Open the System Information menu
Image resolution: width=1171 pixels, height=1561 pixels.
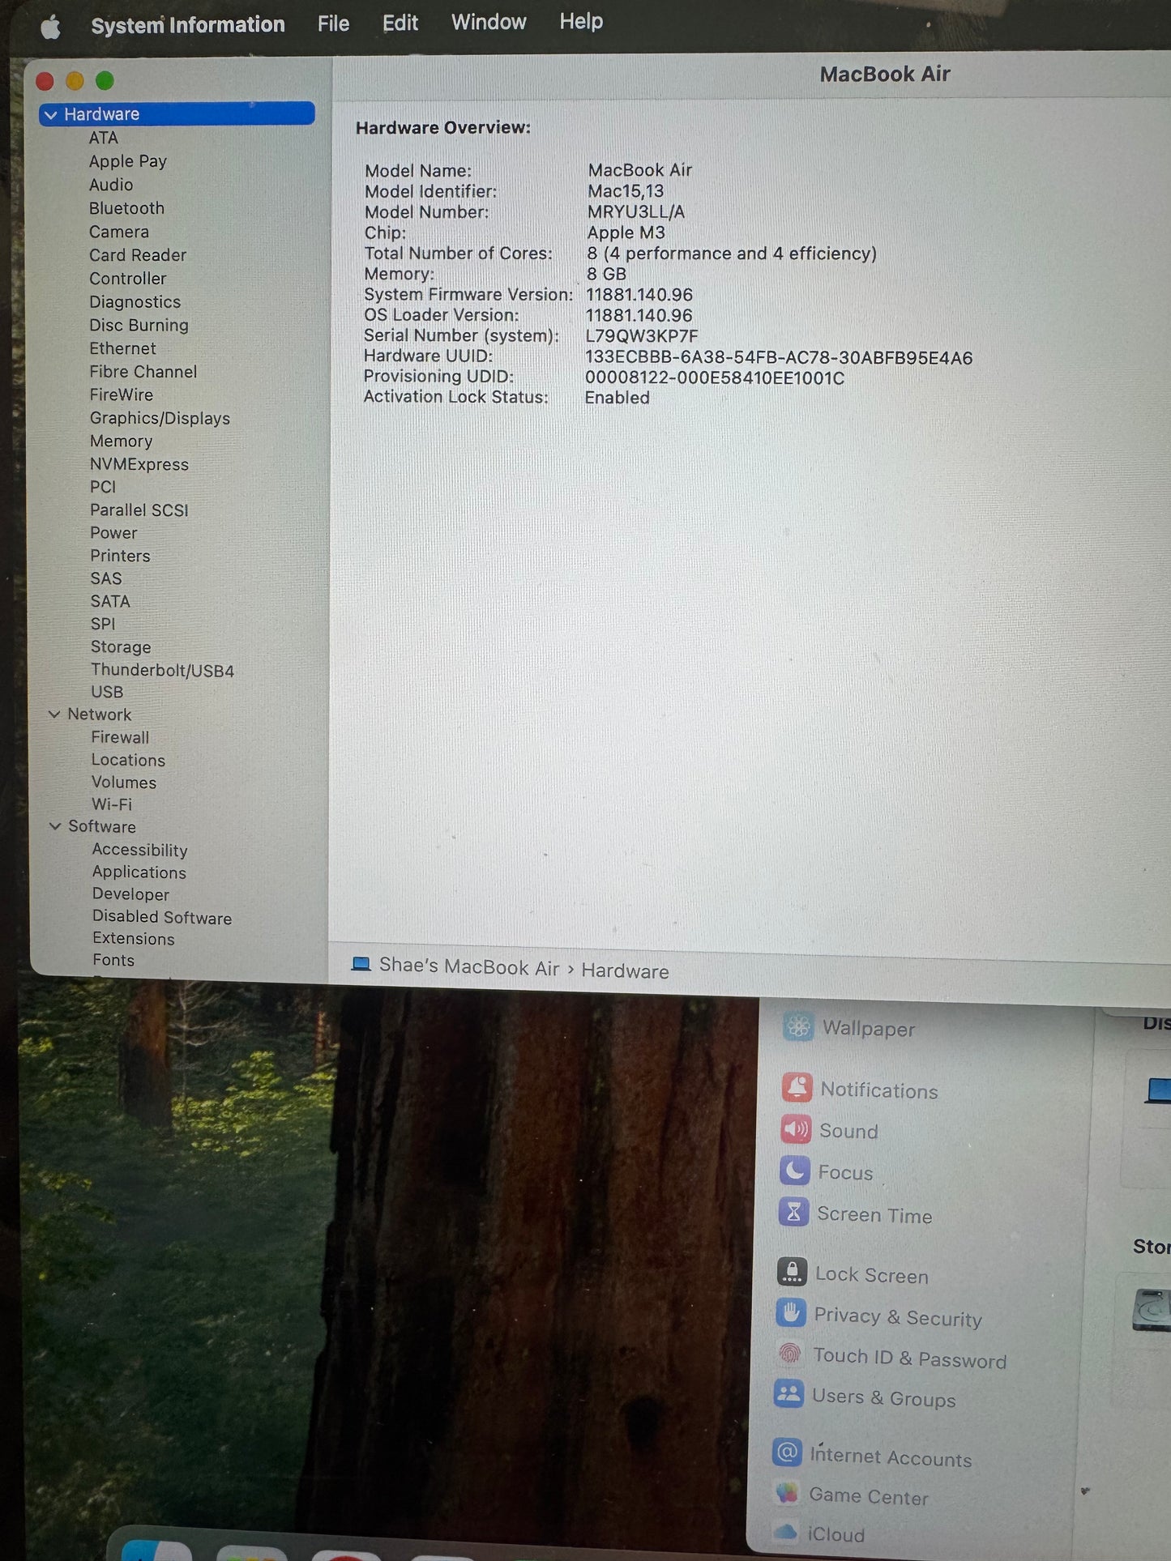tap(188, 25)
